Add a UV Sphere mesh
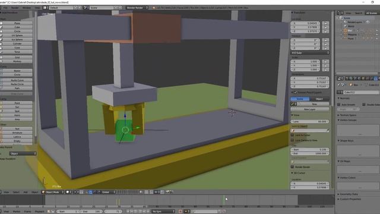The height and width of the screenshot is (214, 380). pos(17,36)
